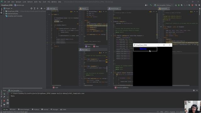
Task: Click the status bar tool windows icon
Action: pyautogui.click(x=1, y=112)
